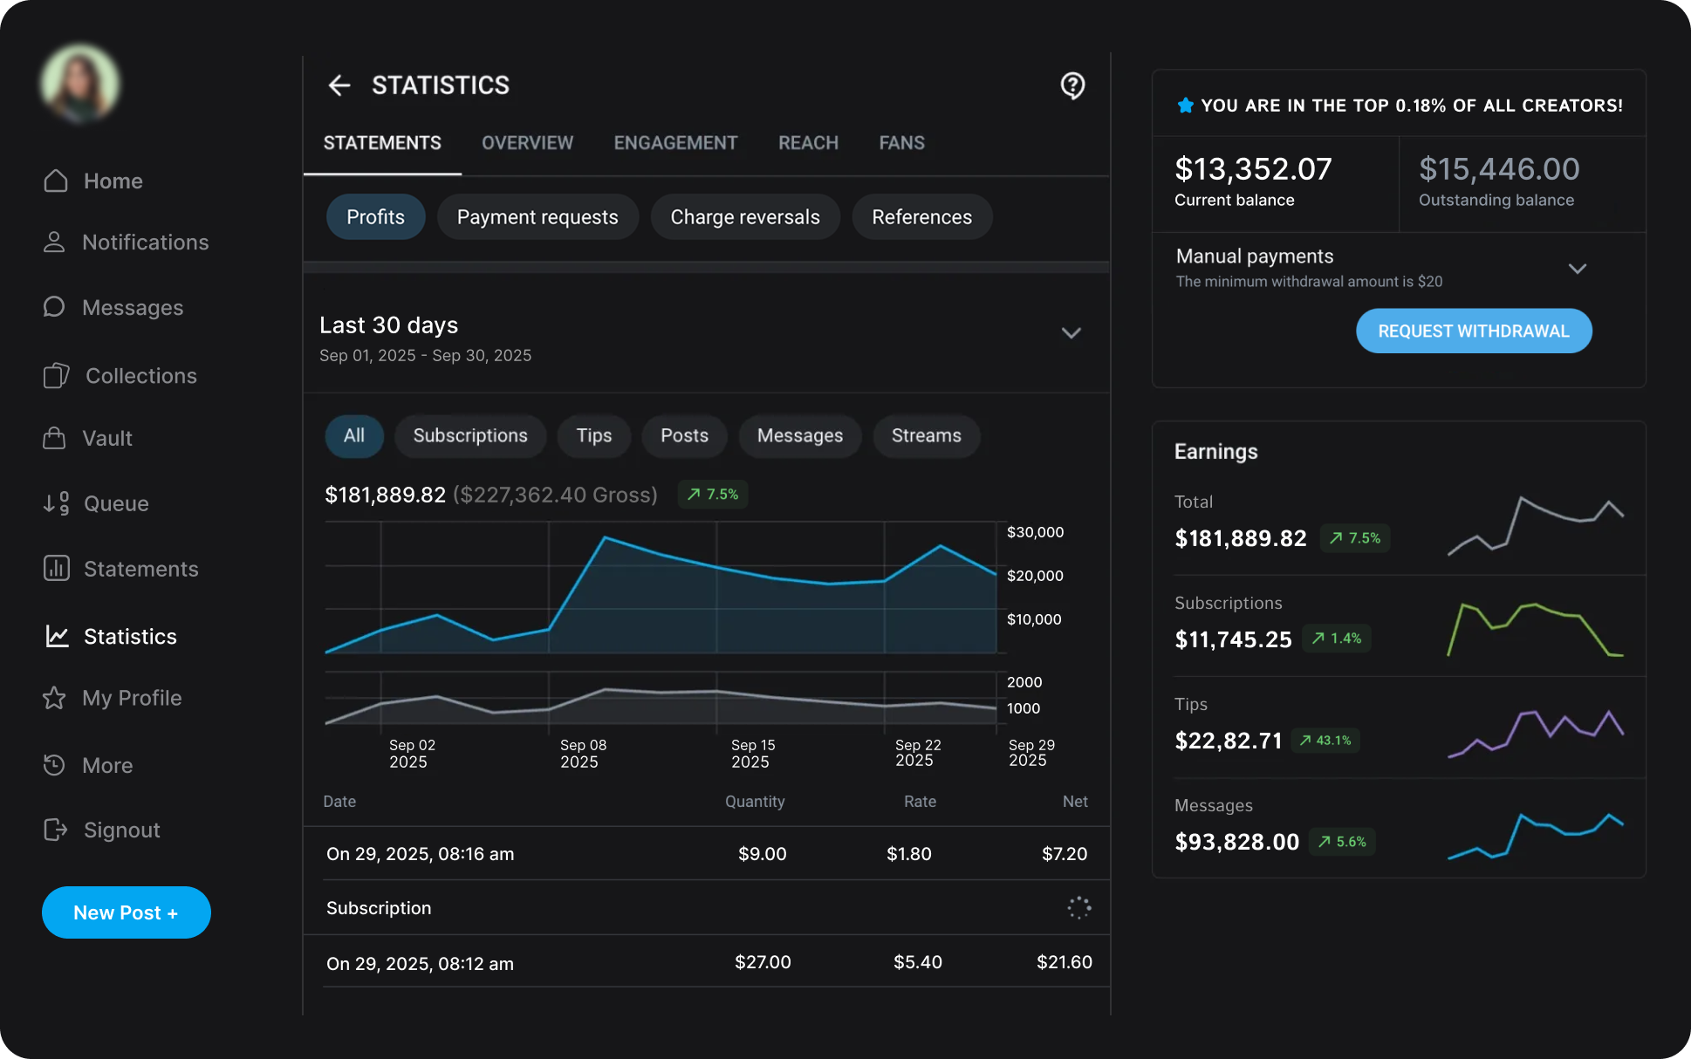
Task: Open Messages from the sidebar
Action: pos(132,308)
